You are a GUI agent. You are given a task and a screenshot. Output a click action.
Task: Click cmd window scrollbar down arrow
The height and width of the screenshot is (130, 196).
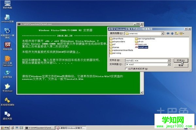point(141,92)
